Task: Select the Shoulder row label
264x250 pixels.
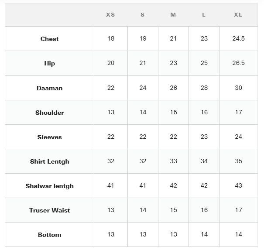Action: pos(49,113)
